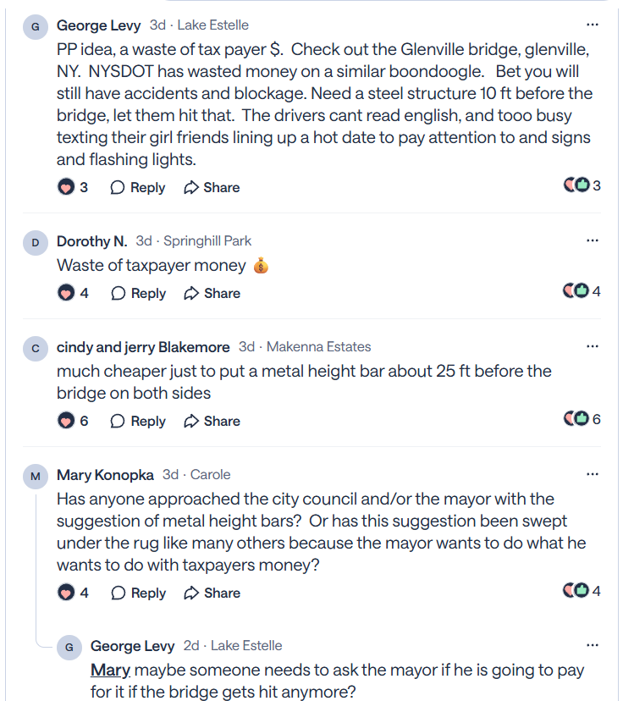623x701 pixels.
Task: Share the cindy and jerry Blakemore comment
Action: (212, 421)
